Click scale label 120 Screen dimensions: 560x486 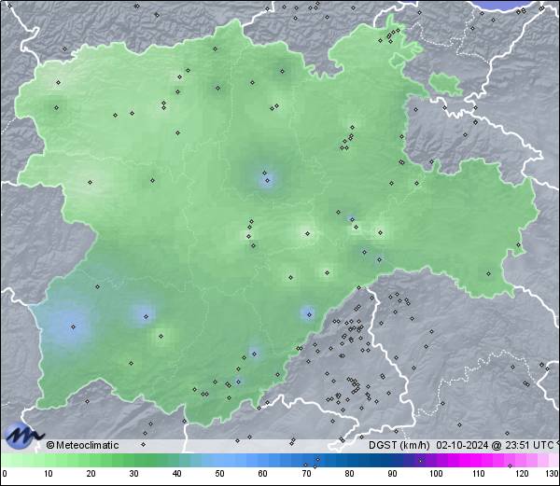pyautogui.click(x=522, y=474)
